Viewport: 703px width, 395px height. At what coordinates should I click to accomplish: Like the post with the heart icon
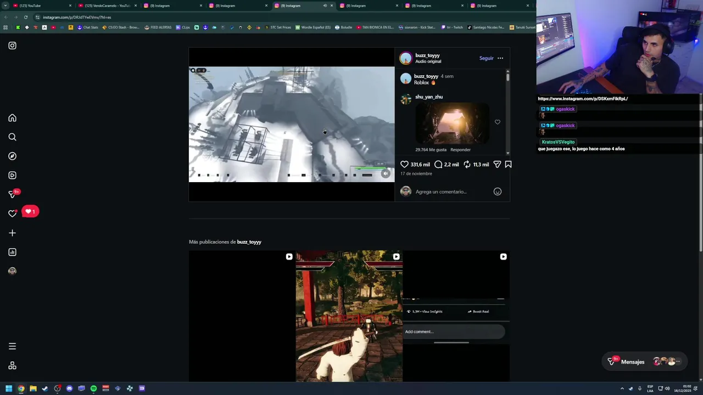404,164
